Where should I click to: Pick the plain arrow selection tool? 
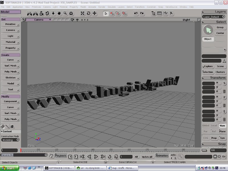(106, 13)
